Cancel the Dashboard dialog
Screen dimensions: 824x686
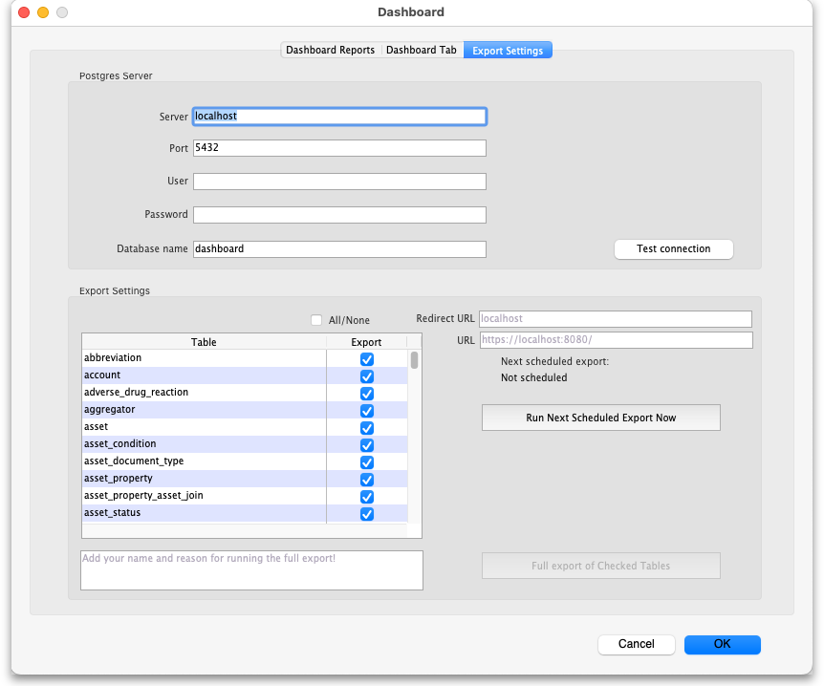click(636, 644)
